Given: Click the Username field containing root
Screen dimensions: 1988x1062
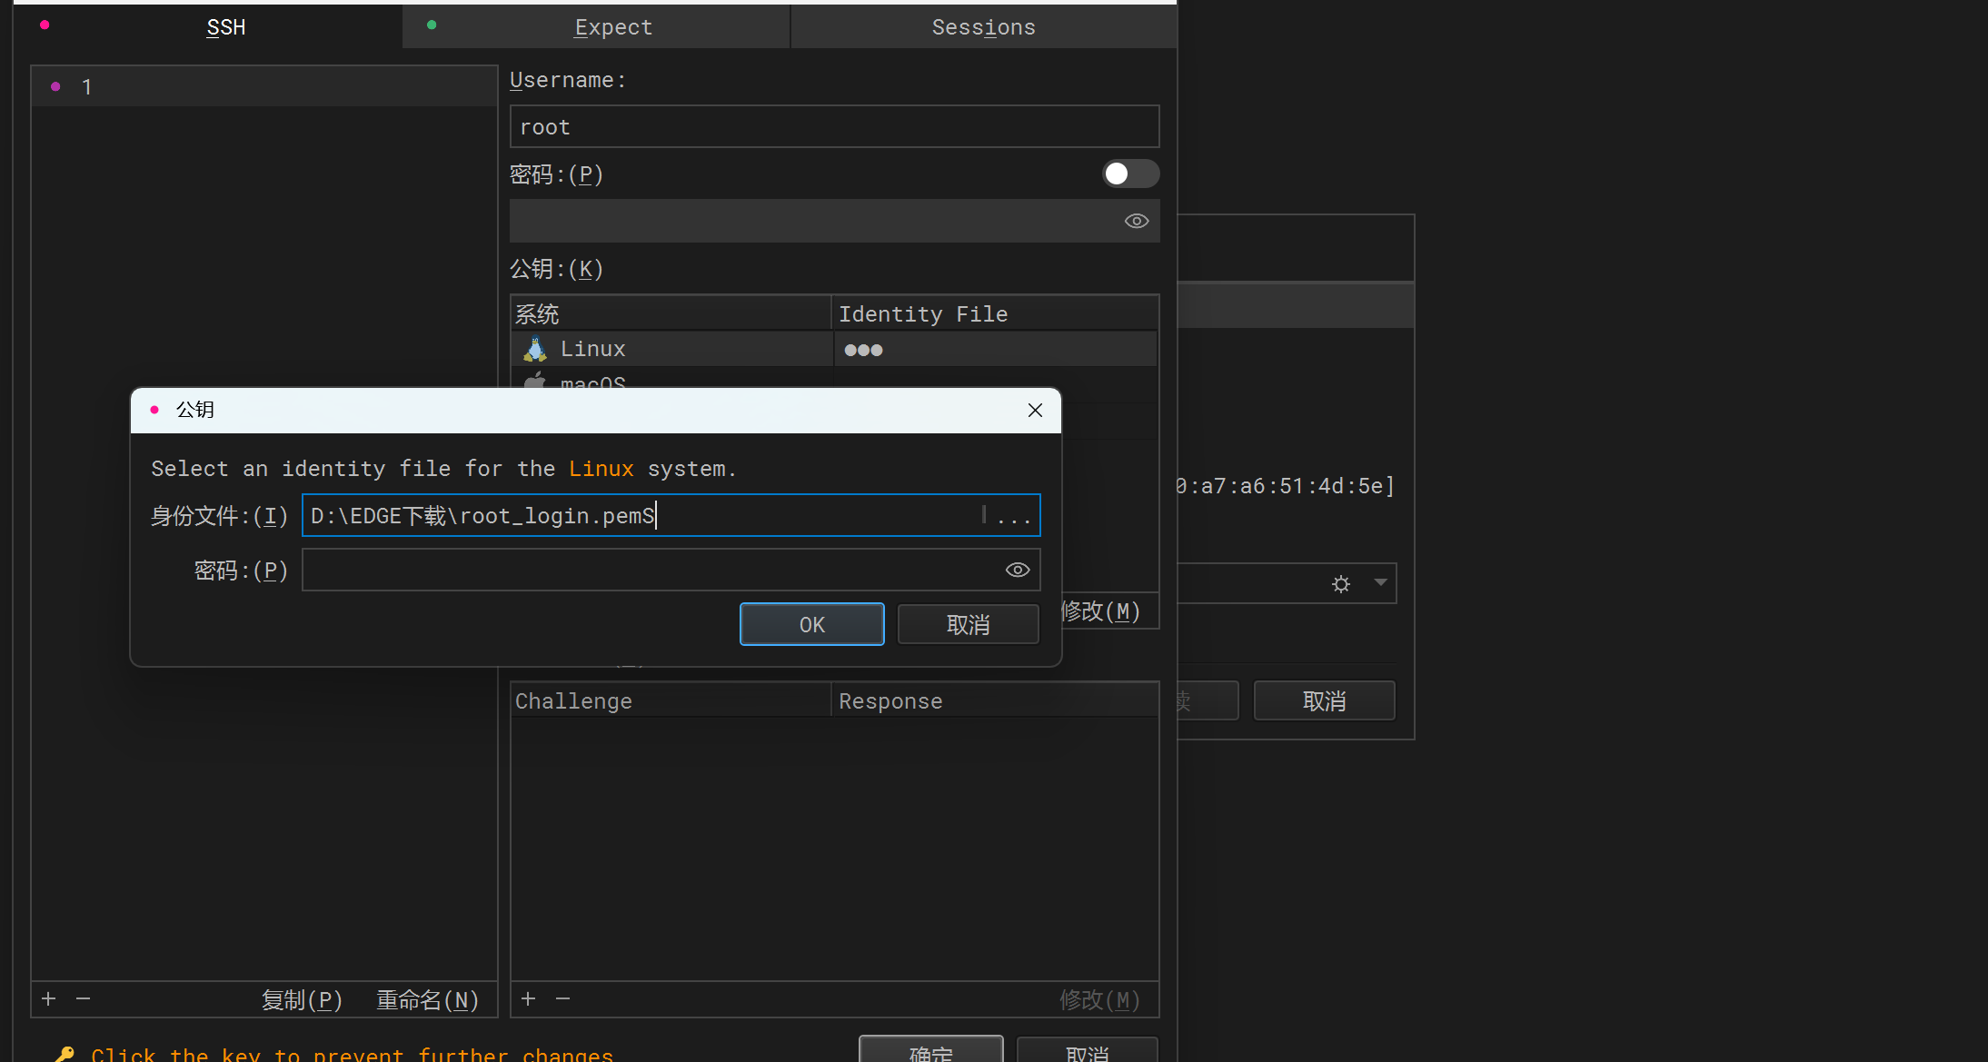Looking at the screenshot, I should [834, 127].
